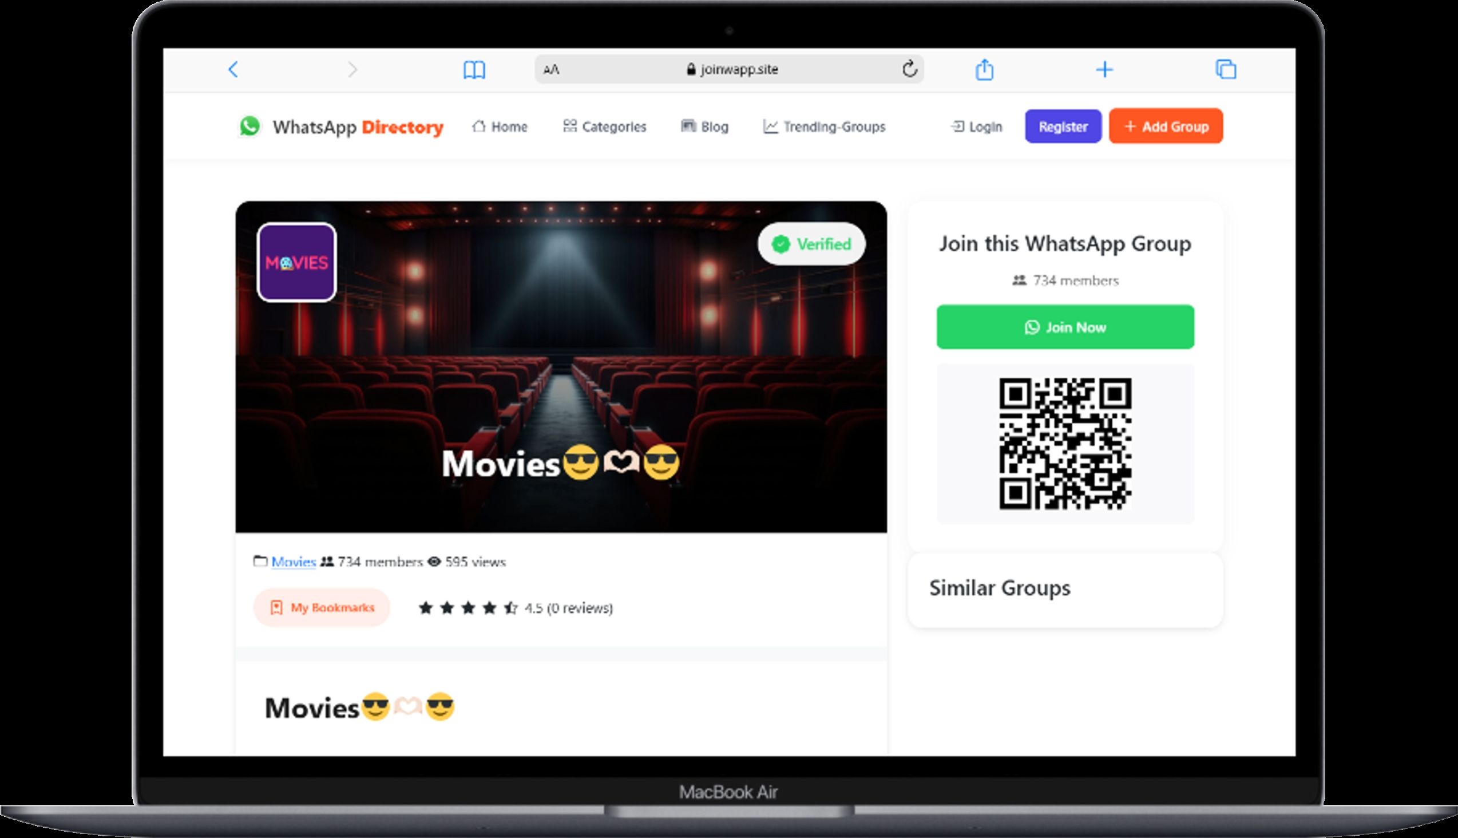Open a new tab with plus icon
1458x838 pixels.
1104,70
